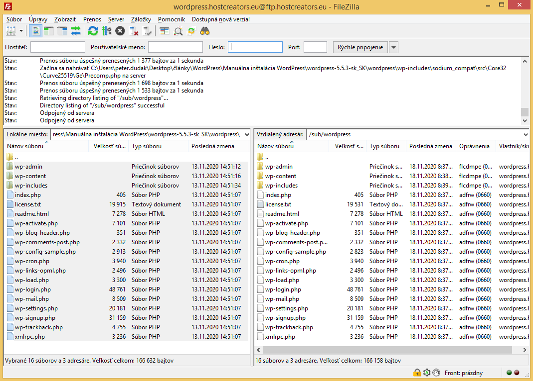The image size is (533, 381).
Task: Click the red activity LED indicator
Action: (517, 373)
